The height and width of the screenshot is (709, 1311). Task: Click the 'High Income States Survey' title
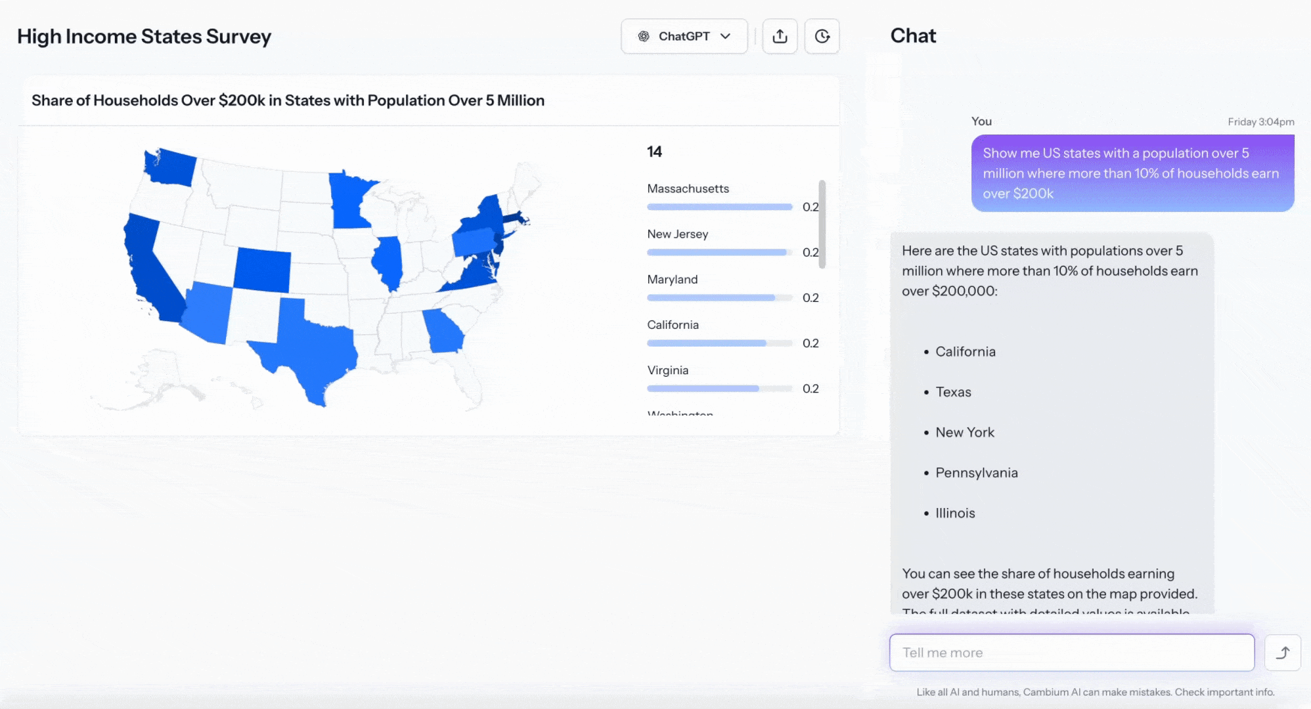tap(144, 36)
